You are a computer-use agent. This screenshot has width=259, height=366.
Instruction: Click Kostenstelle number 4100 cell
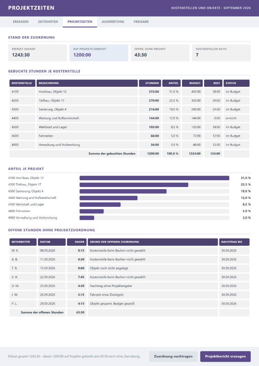click(x=22, y=92)
